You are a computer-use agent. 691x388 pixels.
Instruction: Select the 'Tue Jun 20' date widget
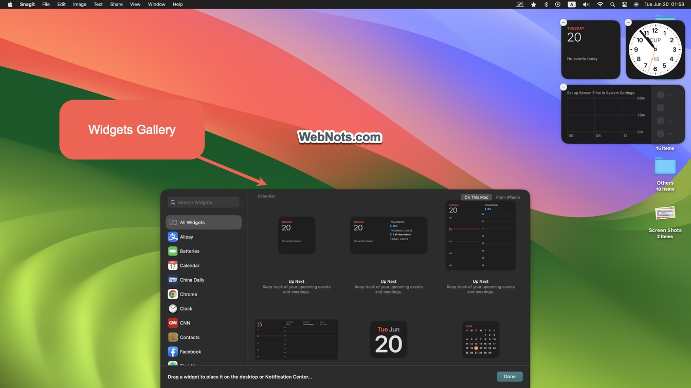389,340
